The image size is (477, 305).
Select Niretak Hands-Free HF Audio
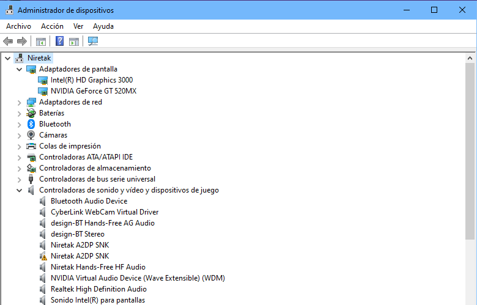98,267
